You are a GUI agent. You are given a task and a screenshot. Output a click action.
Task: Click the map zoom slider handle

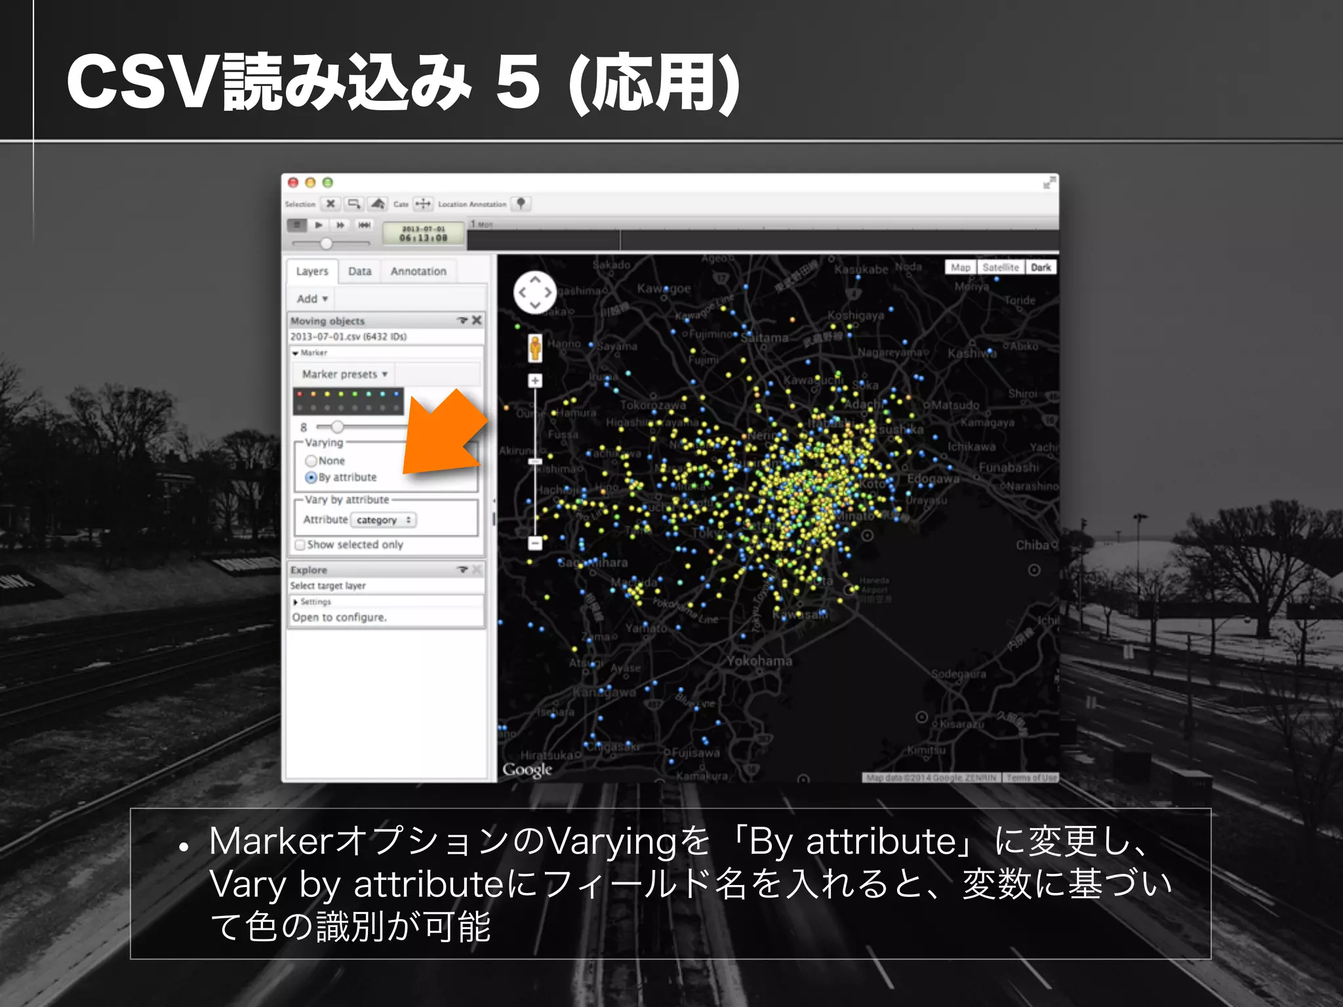pyautogui.click(x=535, y=462)
